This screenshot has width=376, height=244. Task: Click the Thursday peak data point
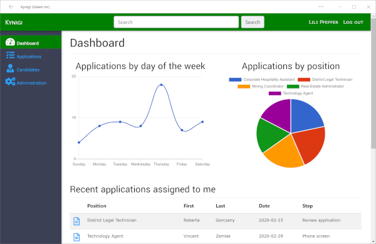tap(161, 85)
